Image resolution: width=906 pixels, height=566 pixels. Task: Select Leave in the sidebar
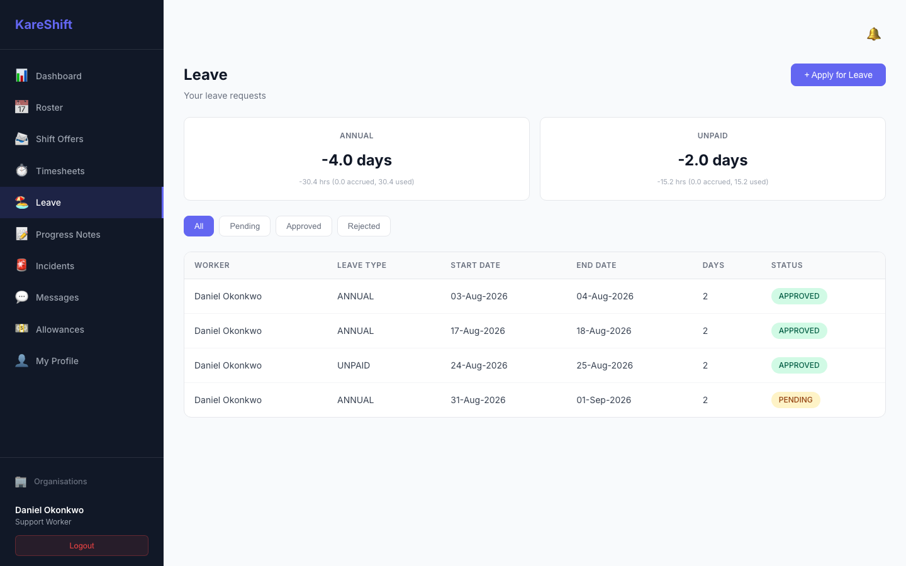point(82,203)
